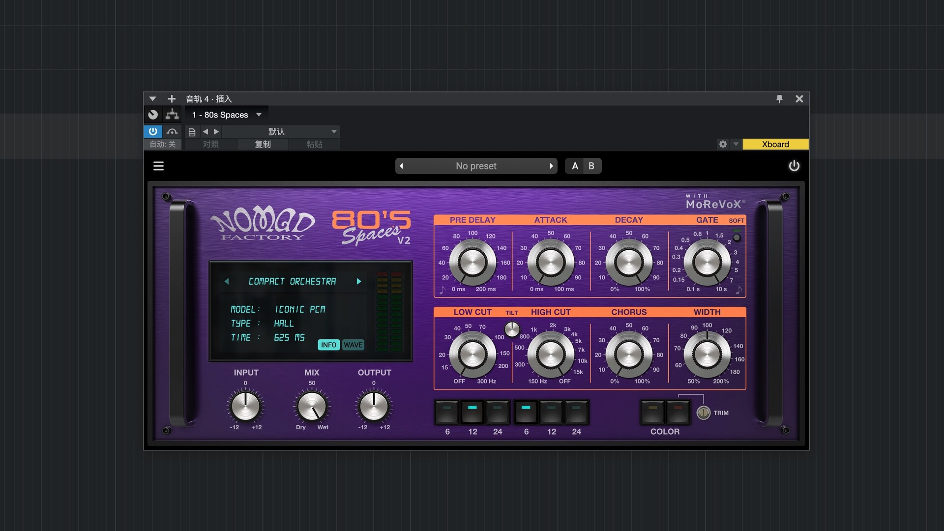Select high cut slope 24 dB button
This screenshot has height=531, width=944.
coord(576,412)
